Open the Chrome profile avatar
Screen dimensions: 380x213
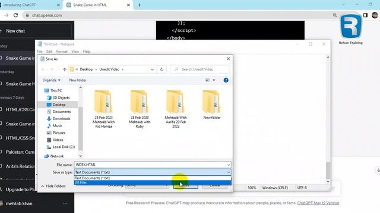pos(375,15)
